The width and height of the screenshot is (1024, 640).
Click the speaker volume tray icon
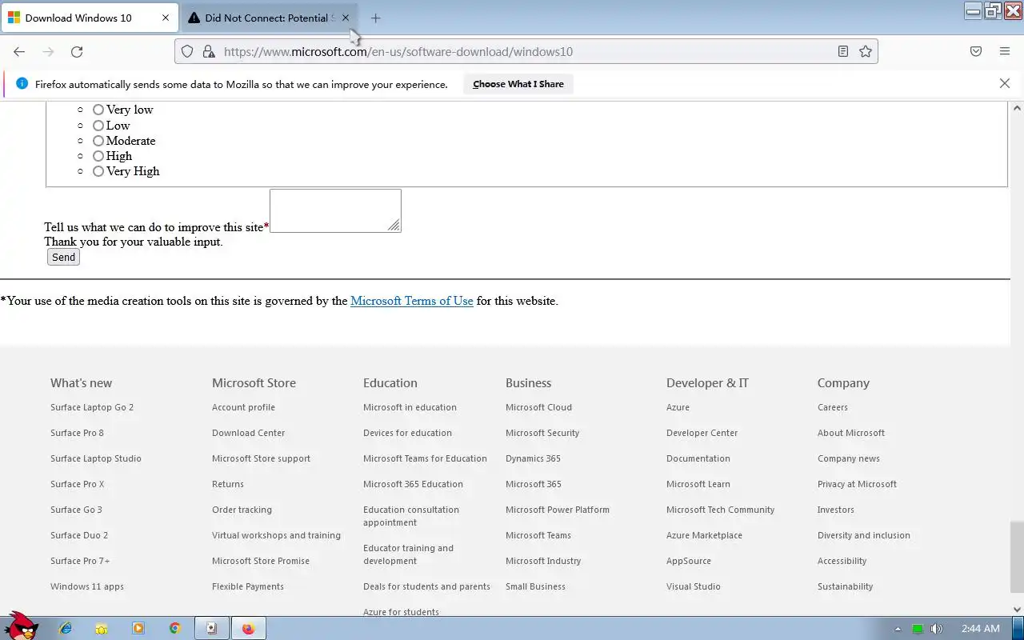pos(937,629)
